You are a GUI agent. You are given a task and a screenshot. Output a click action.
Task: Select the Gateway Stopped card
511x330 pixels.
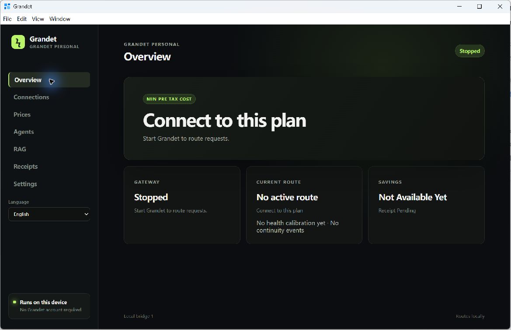tap(182, 205)
